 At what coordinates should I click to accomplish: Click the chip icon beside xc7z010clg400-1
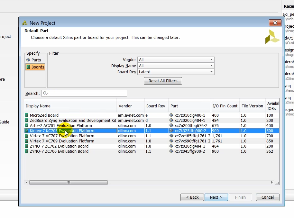click(x=171, y=115)
